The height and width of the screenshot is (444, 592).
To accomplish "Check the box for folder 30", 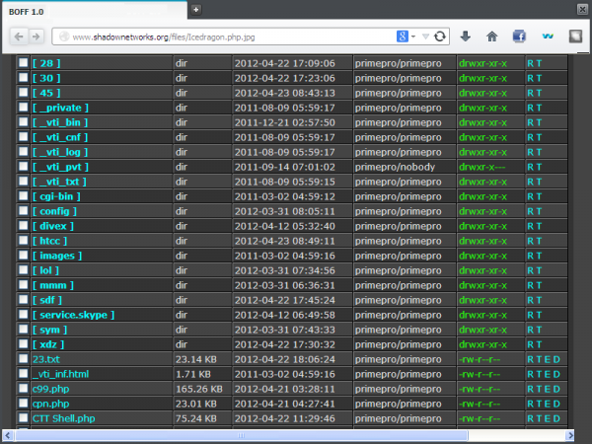I will click(24, 77).
